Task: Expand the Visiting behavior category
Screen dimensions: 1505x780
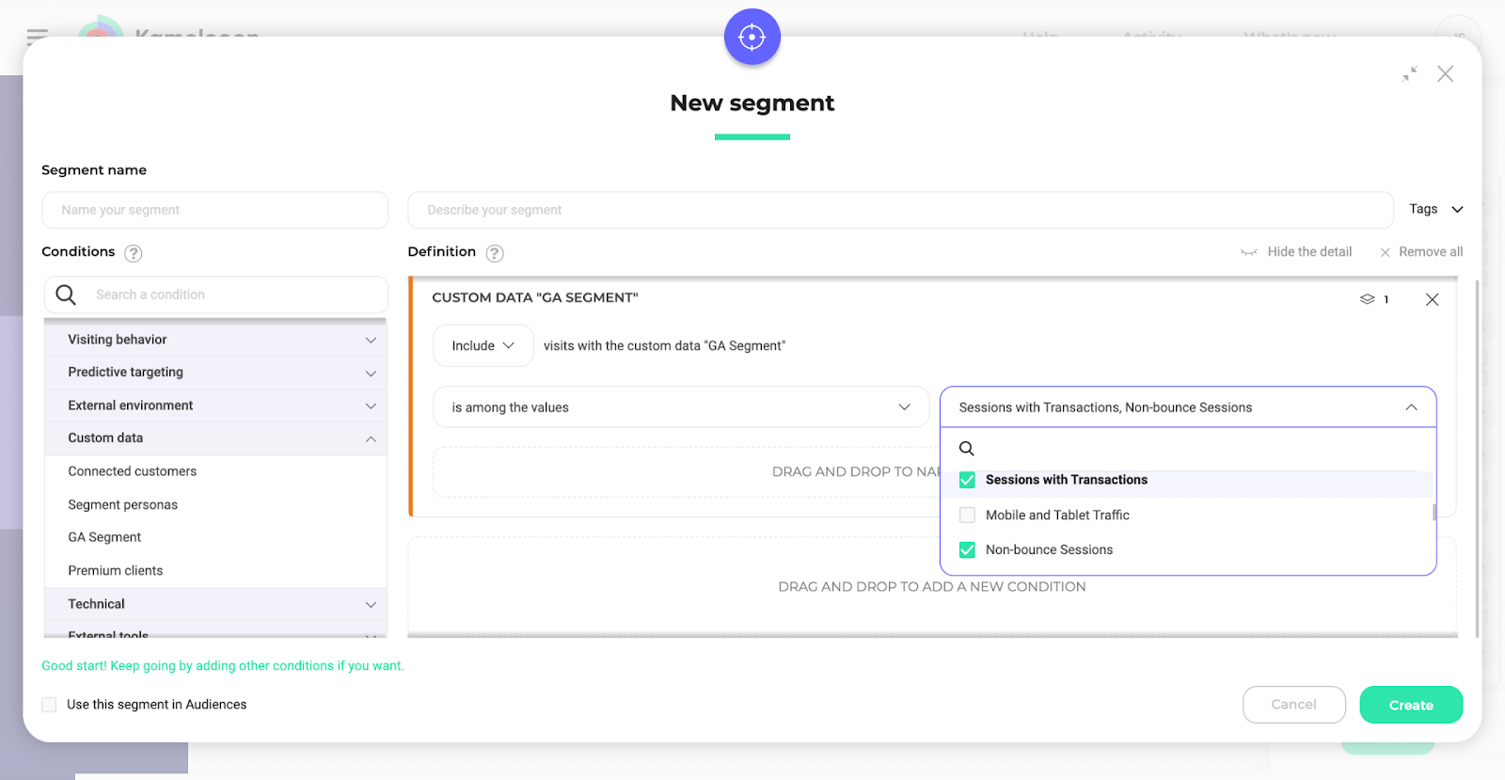Action: tap(215, 340)
